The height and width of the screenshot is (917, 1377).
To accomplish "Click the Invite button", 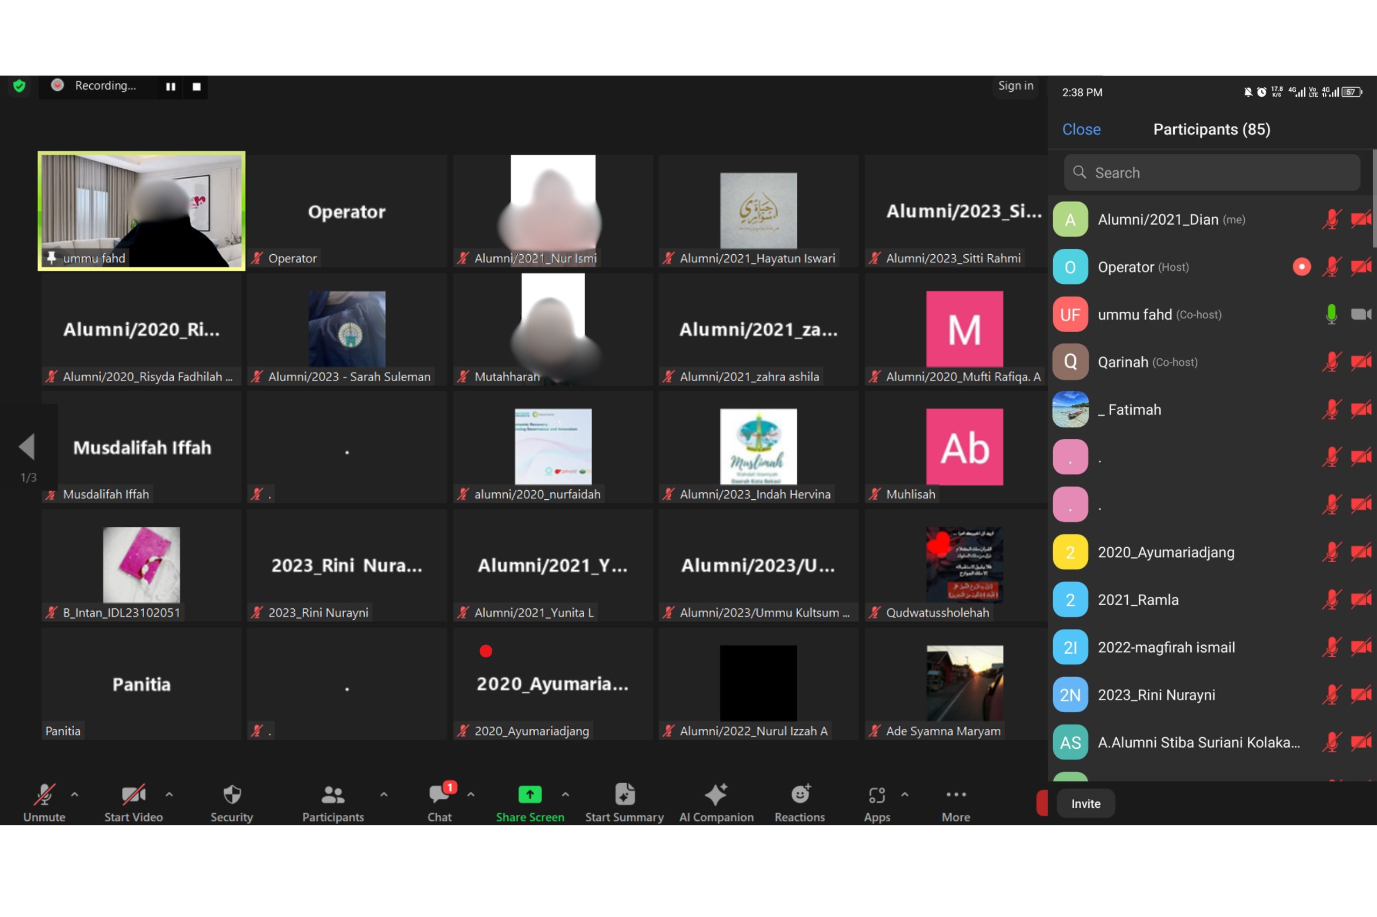I will [1085, 804].
